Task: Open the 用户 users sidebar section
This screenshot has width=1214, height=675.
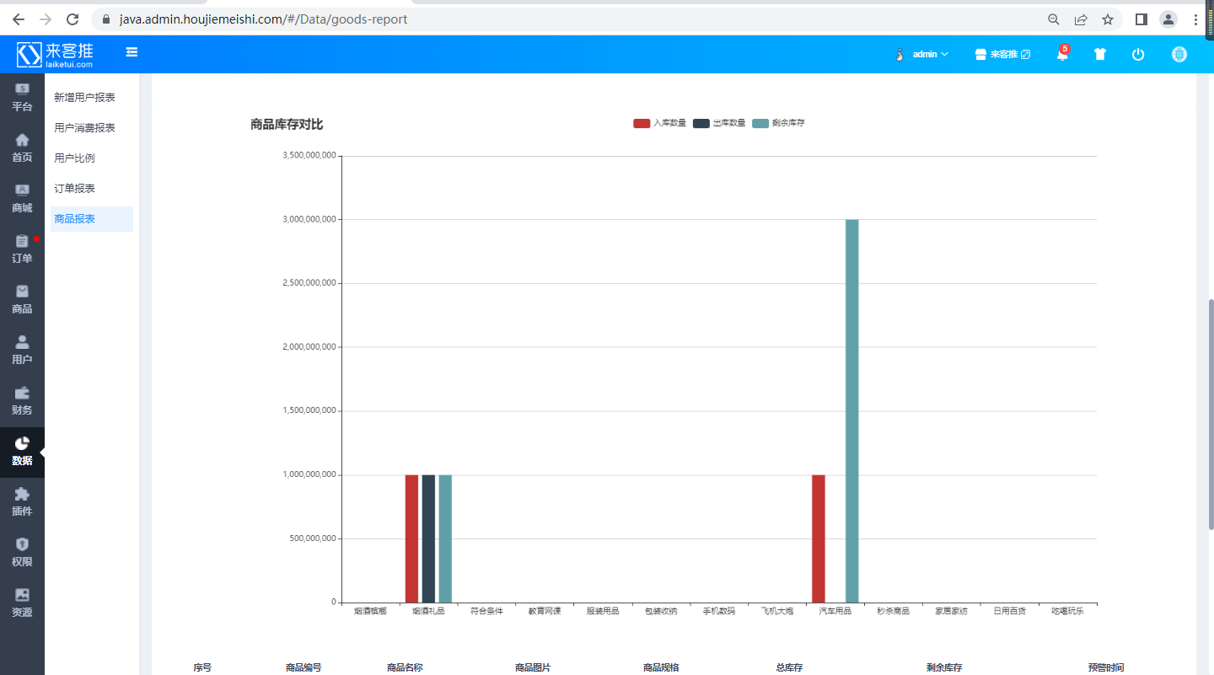Action: pyautogui.click(x=22, y=351)
